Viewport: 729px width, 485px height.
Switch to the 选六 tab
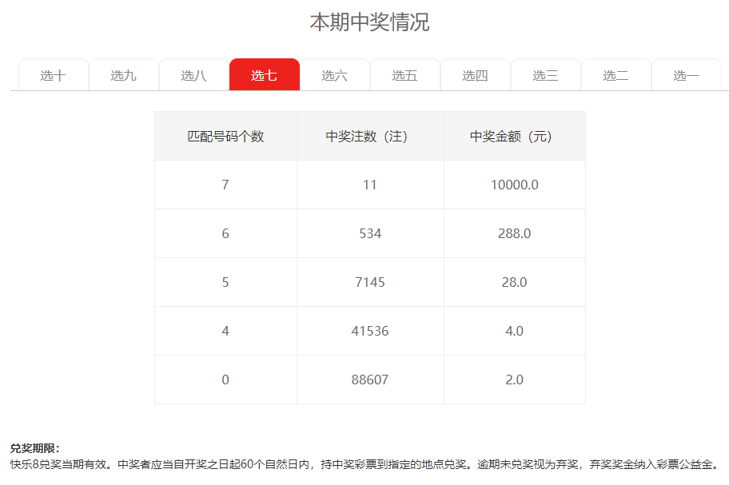coord(334,75)
